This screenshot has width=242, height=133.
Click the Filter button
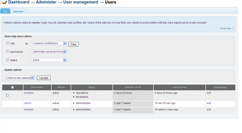tap(73, 44)
